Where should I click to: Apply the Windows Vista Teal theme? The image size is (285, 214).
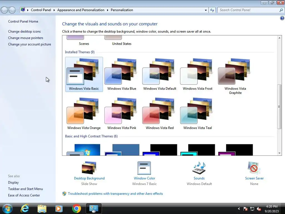click(197, 114)
